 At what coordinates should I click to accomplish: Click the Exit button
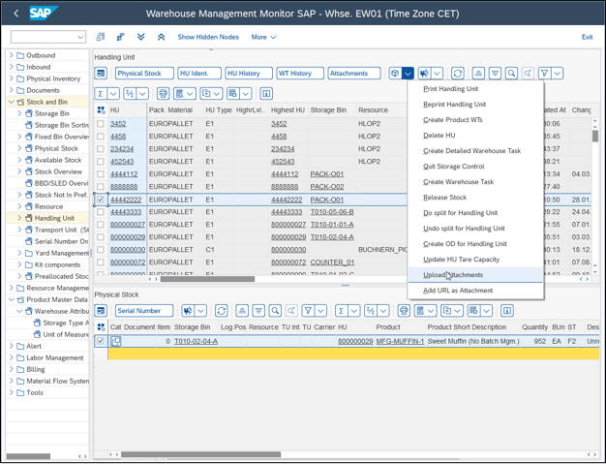587,37
